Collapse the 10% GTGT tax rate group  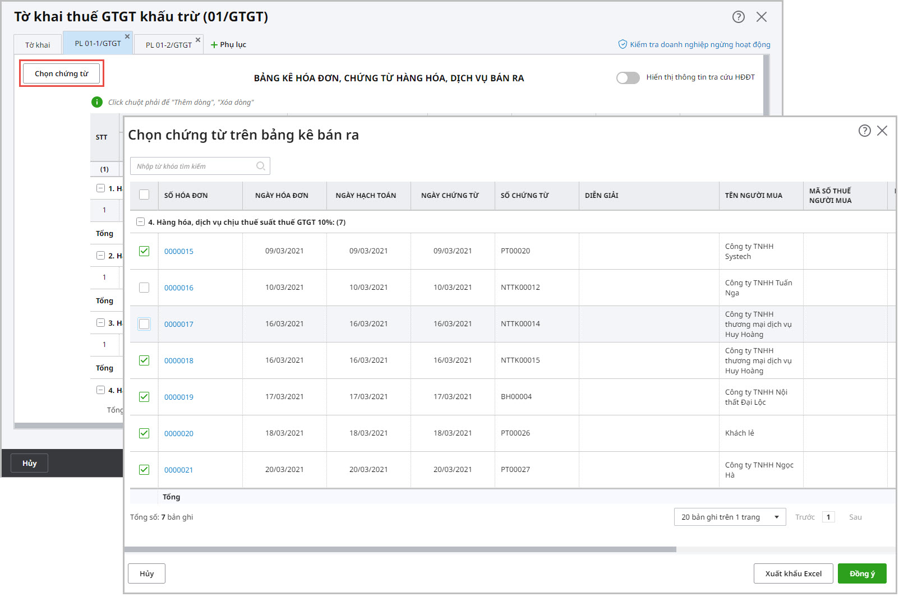[141, 222]
